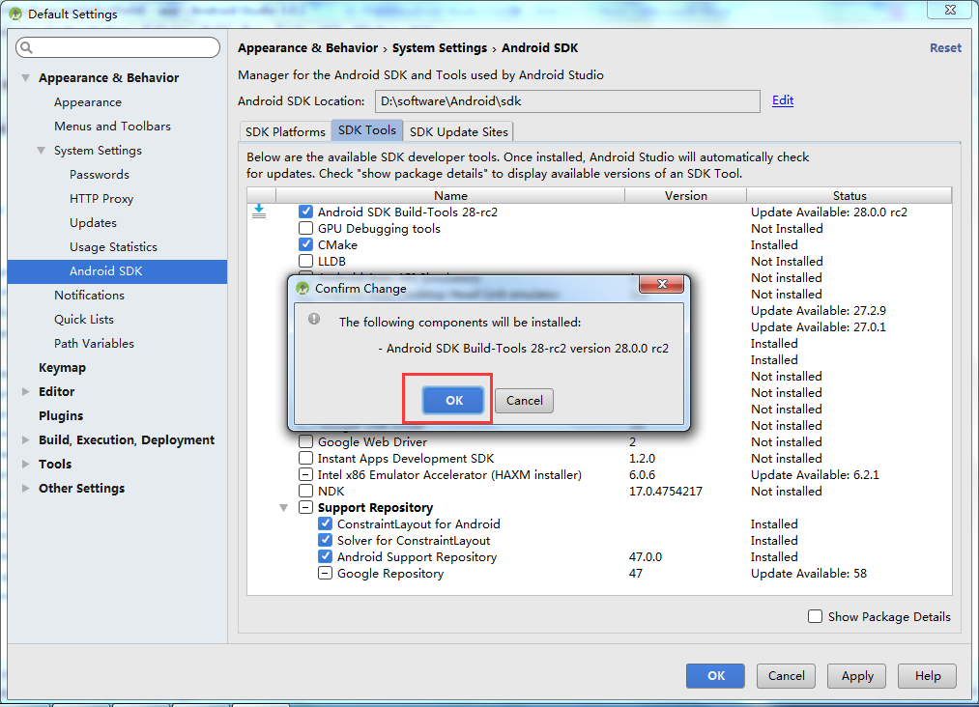Collapse the System Settings tree node
Image resolution: width=979 pixels, height=707 pixels.
pos(42,151)
